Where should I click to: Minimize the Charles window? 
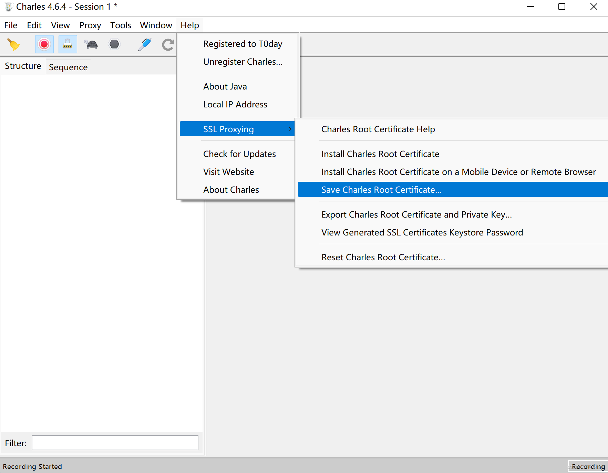tap(530, 7)
